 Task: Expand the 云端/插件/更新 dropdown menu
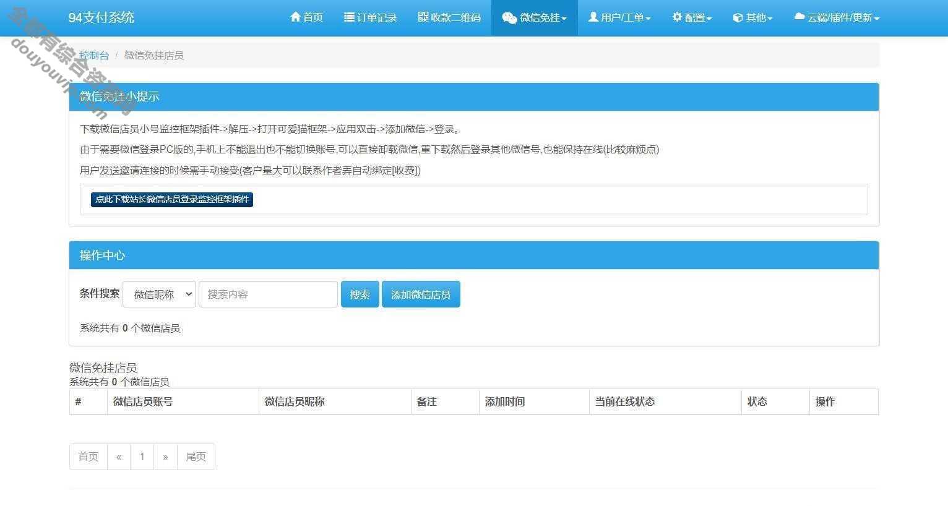[837, 17]
